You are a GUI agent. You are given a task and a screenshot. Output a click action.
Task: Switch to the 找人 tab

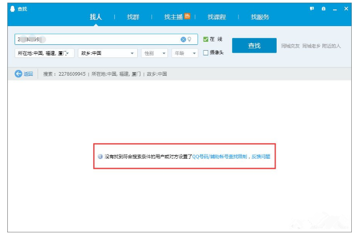point(96,17)
